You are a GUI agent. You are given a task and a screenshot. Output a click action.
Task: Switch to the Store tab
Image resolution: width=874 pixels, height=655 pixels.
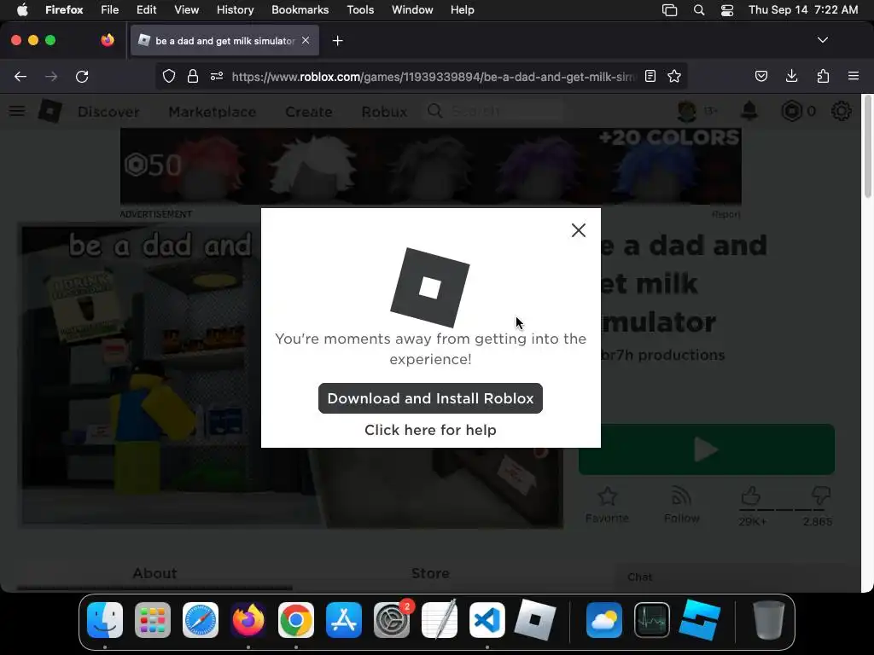430,573
